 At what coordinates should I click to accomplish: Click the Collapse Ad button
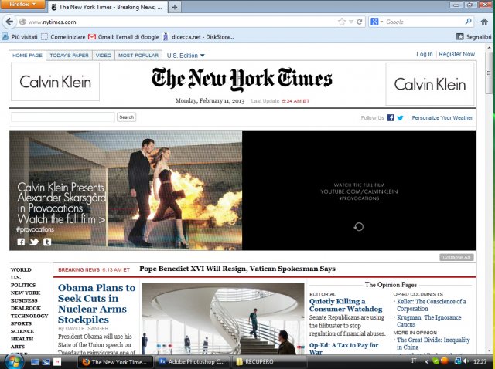pos(456,257)
